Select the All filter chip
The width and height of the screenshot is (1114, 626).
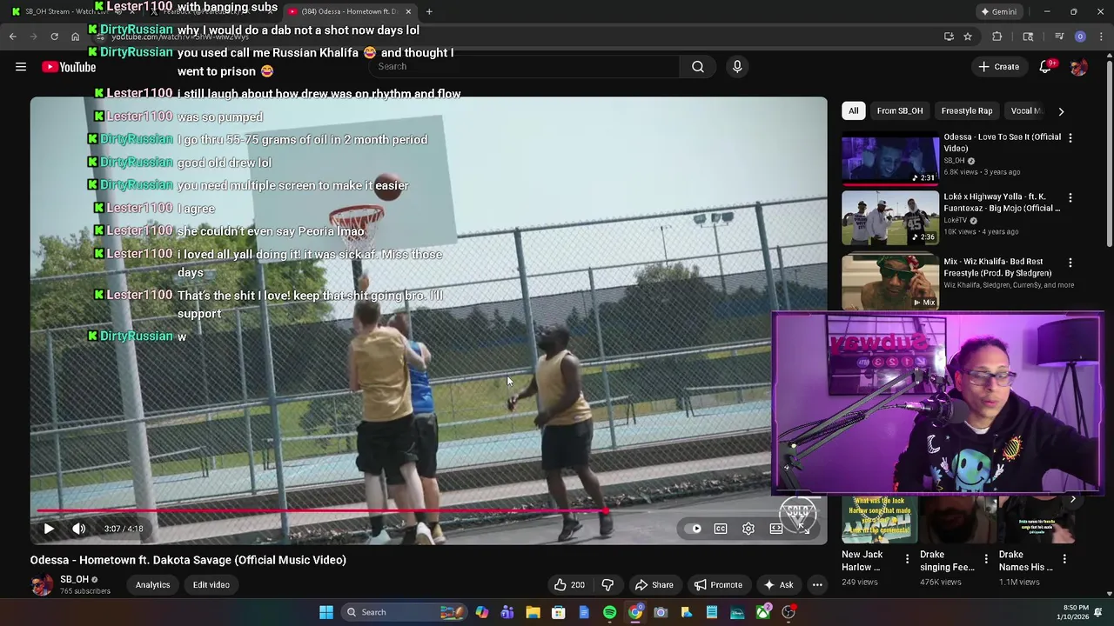pyautogui.click(x=854, y=111)
